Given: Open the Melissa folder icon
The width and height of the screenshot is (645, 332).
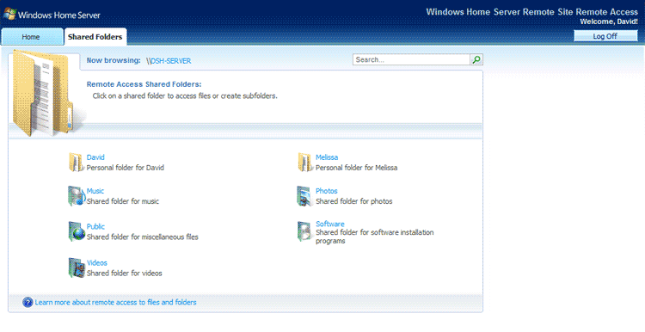Looking at the screenshot, I should 304,162.
